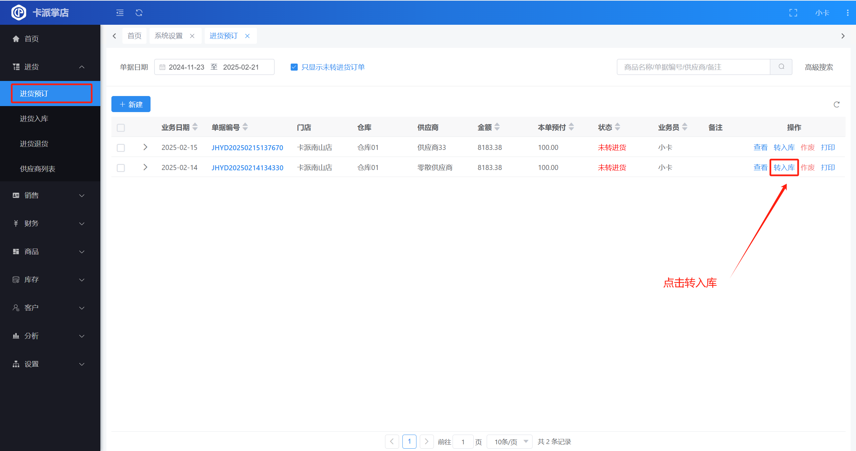856x451 pixels.
Task: Click the 商品名称/单据编号 search input field
Action: pyautogui.click(x=693, y=67)
